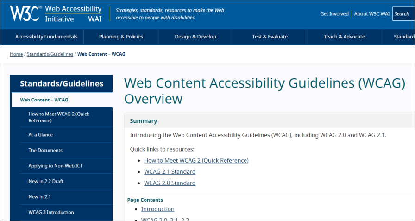Viewport: 415px width, 221px height.
Task: Go to Home breadcrumb link
Action: pyautogui.click(x=16, y=54)
